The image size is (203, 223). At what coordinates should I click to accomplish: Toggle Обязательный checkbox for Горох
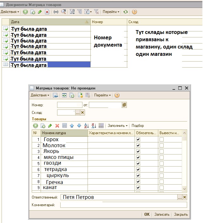(x=138, y=139)
